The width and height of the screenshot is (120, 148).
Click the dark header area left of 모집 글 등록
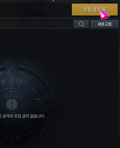(x=36, y=10)
